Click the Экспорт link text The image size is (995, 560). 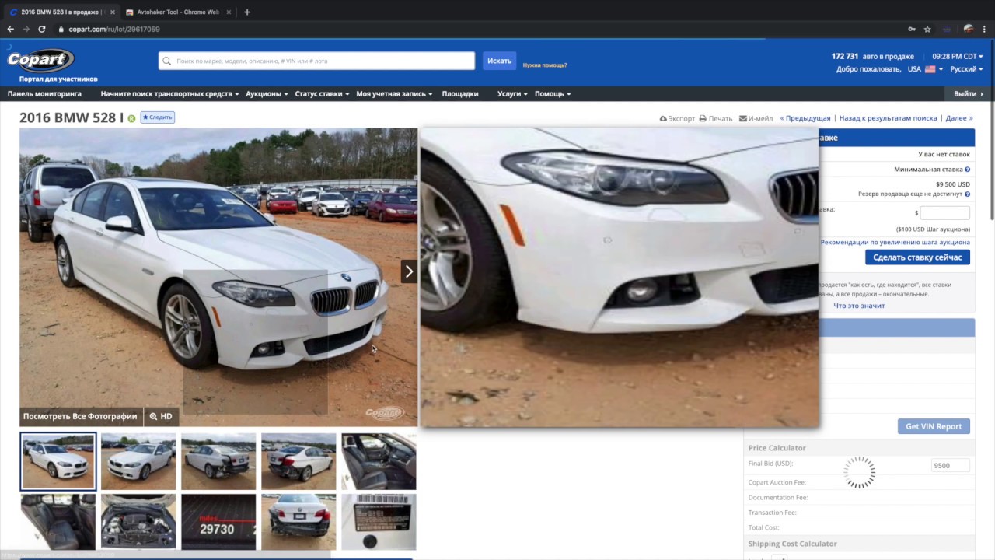[x=682, y=118]
